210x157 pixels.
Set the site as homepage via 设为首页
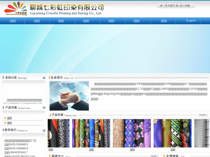click(170, 5)
